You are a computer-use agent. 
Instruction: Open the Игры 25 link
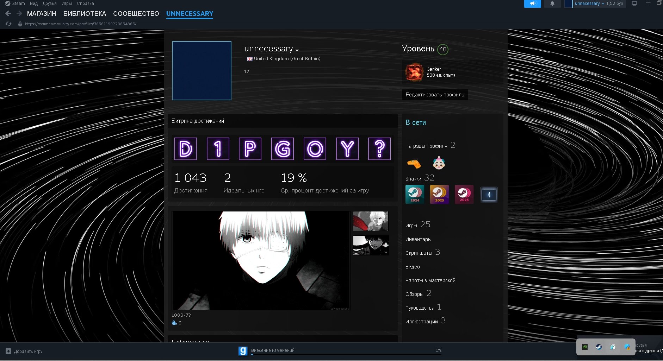[418, 225]
